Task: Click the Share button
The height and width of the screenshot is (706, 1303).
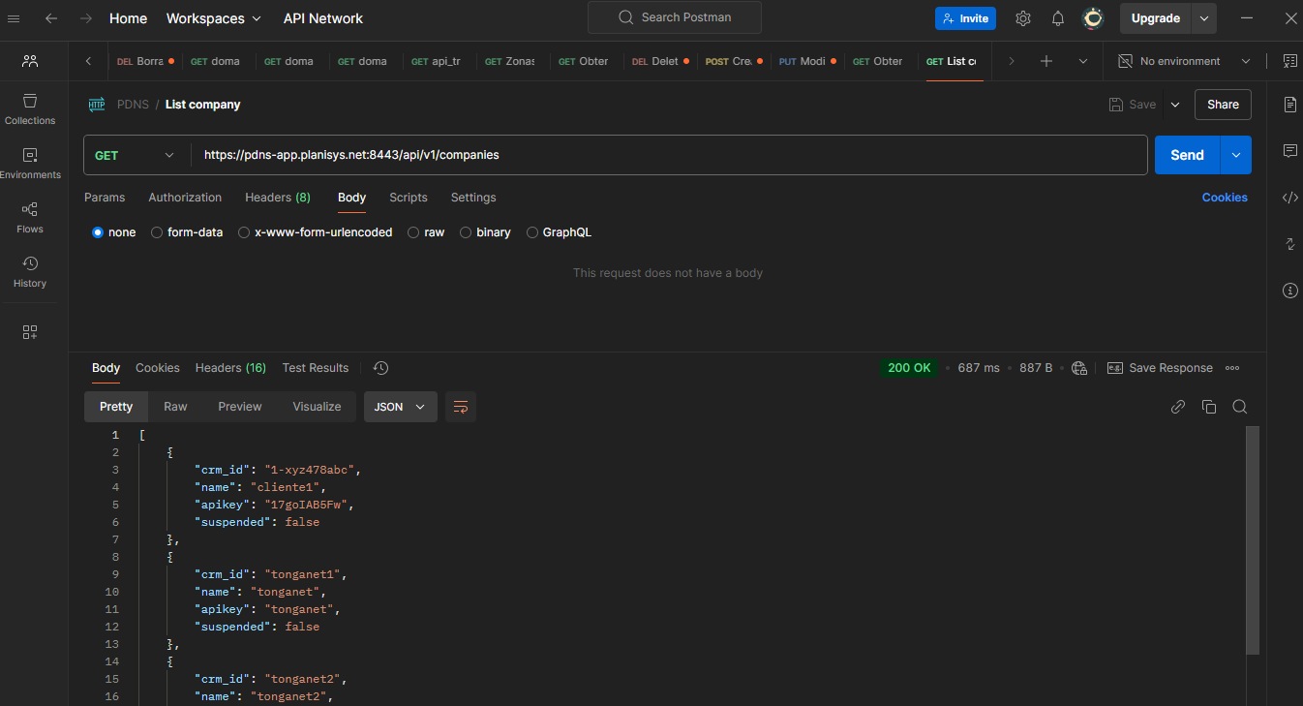Action: click(x=1223, y=105)
